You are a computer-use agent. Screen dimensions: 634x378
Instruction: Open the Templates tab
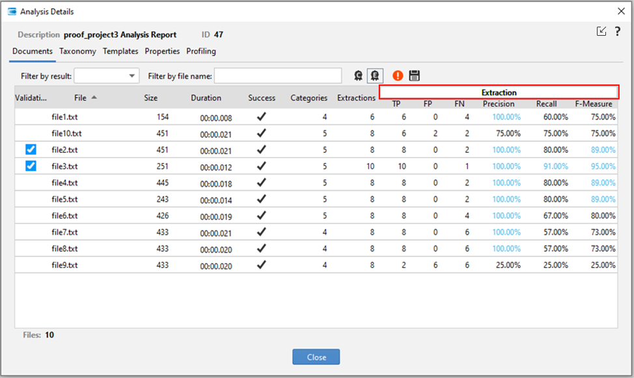click(120, 51)
